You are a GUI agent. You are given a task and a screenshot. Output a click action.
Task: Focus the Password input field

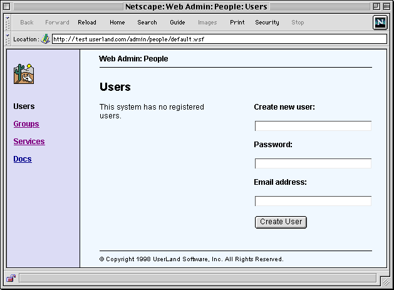(313, 163)
